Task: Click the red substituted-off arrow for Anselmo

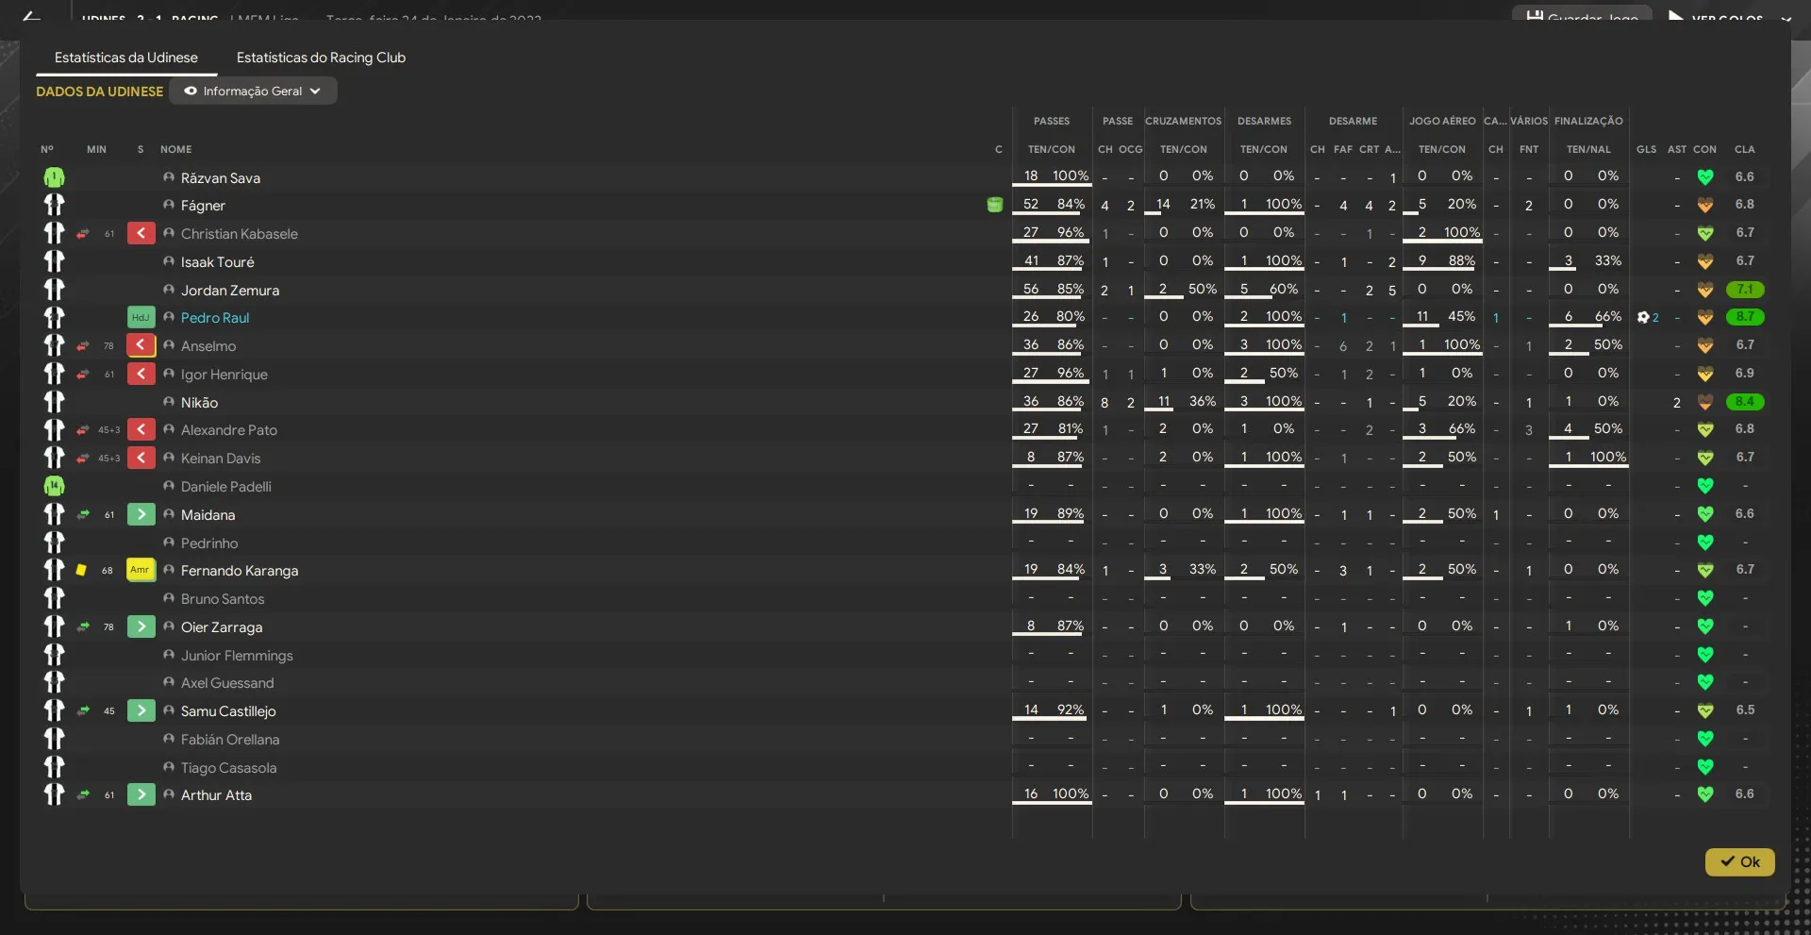Action: pos(141,346)
